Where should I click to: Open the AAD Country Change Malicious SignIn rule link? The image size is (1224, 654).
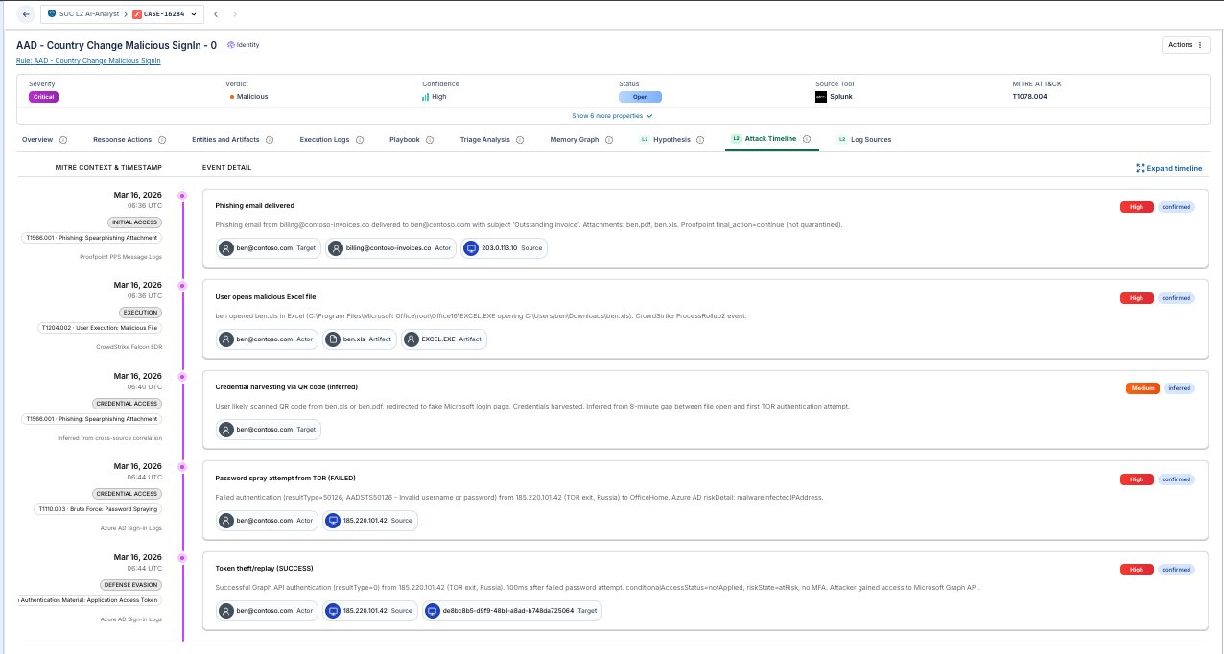(x=88, y=60)
